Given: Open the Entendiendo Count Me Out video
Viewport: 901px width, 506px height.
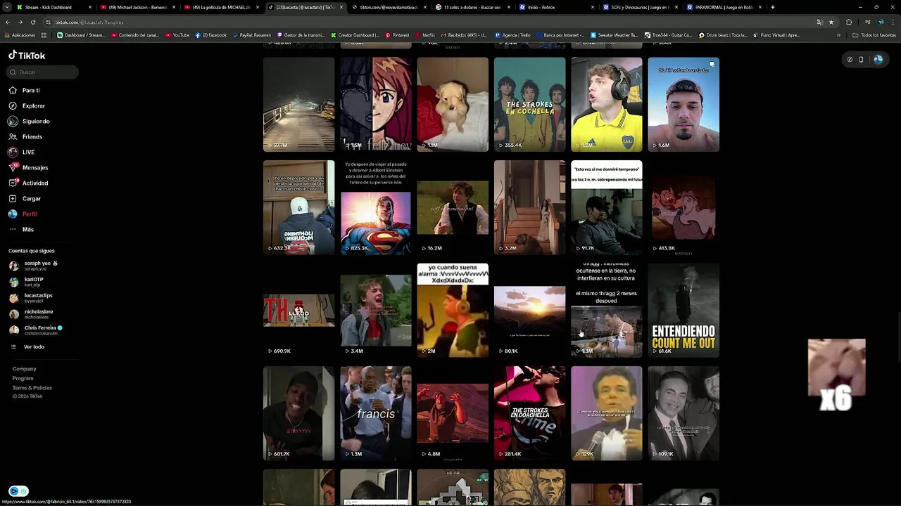Looking at the screenshot, I should coord(683,310).
